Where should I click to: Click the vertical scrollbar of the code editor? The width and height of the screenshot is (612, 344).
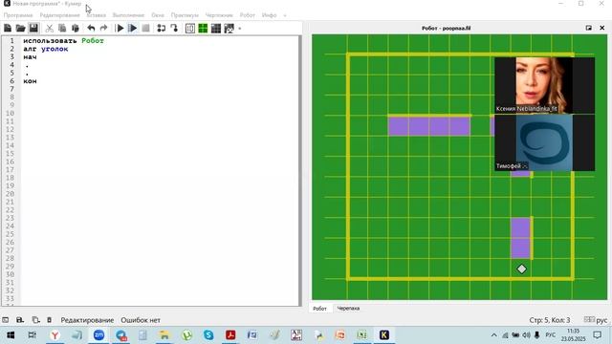[x=300, y=171]
